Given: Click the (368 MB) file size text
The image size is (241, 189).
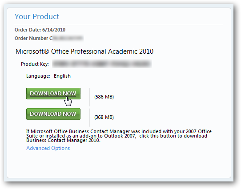Looking at the screenshot, I should click(x=104, y=117).
